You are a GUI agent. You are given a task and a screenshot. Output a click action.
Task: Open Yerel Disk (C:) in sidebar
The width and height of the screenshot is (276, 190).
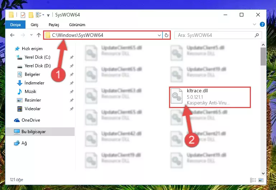37,57
